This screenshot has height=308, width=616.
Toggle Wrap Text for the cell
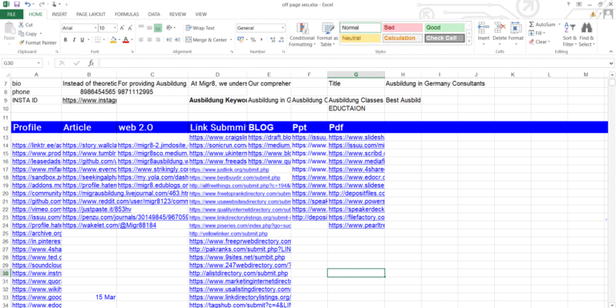[201, 28]
